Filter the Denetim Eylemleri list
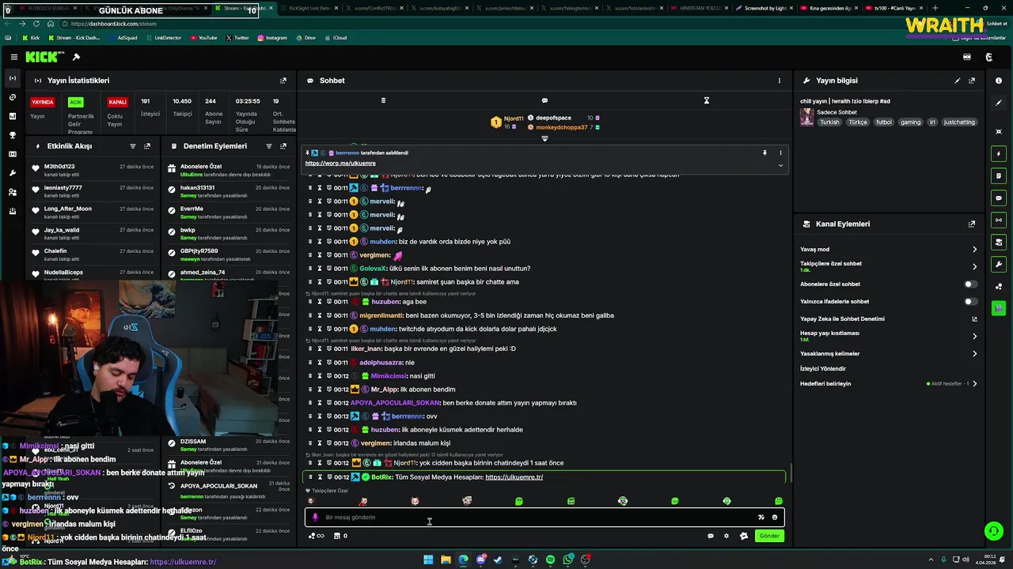 click(x=269, y=146)
